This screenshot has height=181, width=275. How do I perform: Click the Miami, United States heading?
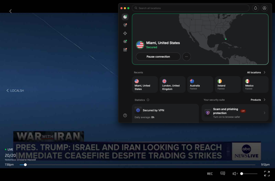[x=163, y=43]
